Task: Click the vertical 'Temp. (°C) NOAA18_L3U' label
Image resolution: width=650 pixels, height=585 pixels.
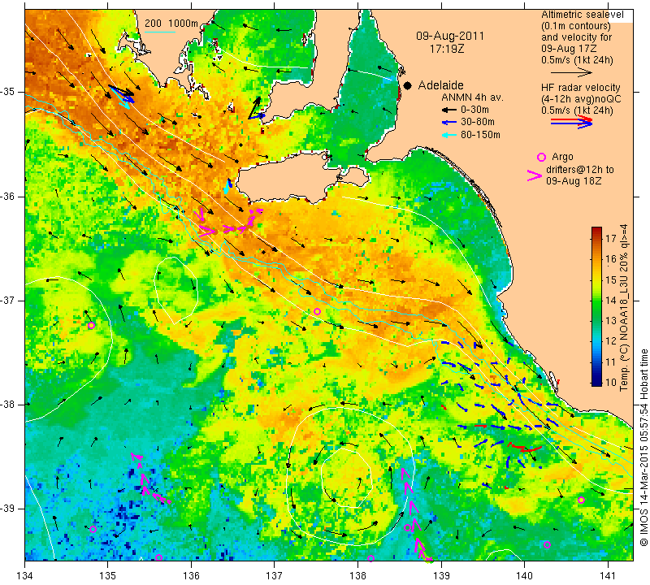Action: [623, 308]
